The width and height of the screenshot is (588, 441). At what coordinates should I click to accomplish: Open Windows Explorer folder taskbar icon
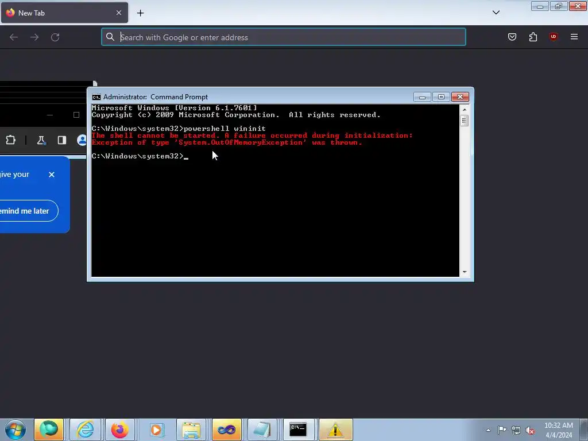coord(191,430)
